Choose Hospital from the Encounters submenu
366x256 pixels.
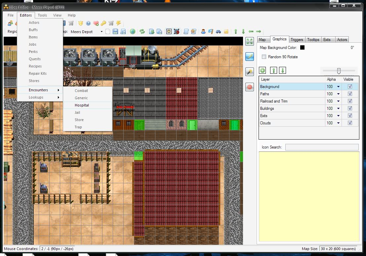point(82,105)
